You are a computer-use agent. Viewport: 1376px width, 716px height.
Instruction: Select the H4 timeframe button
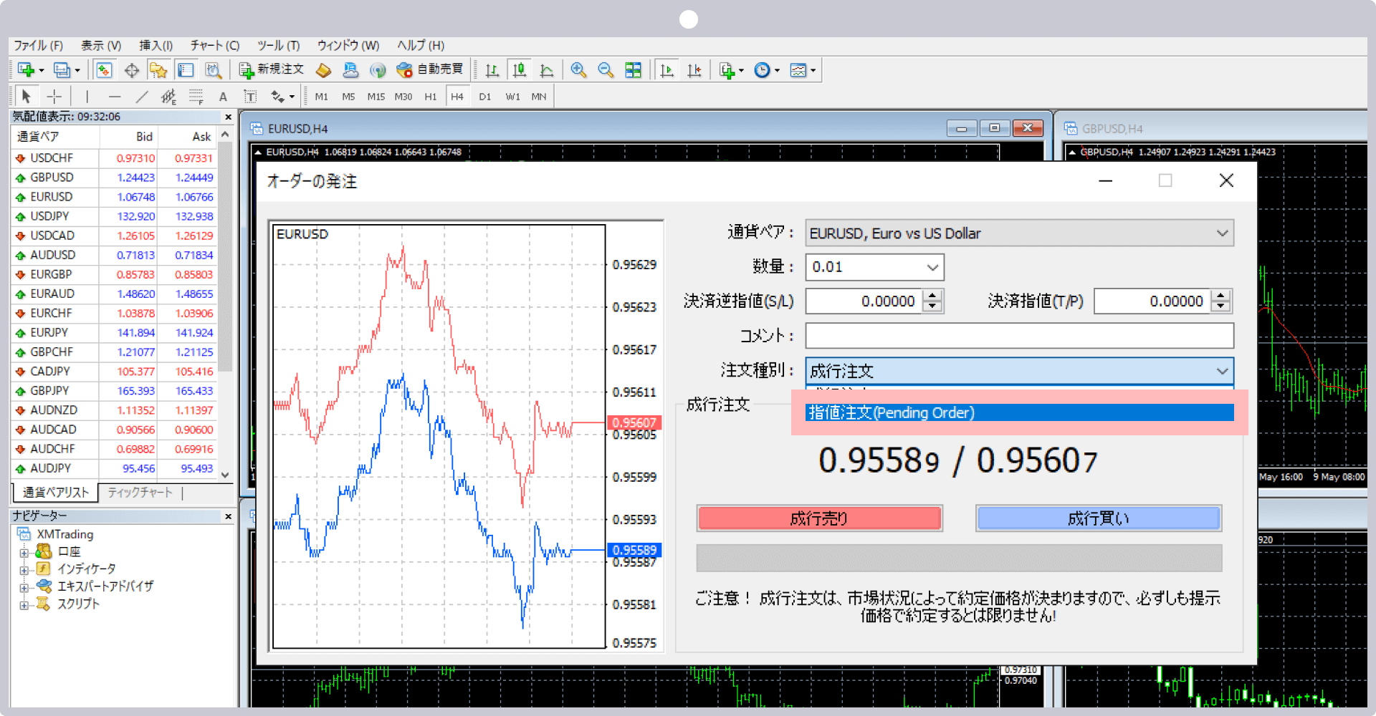[457, 96]
